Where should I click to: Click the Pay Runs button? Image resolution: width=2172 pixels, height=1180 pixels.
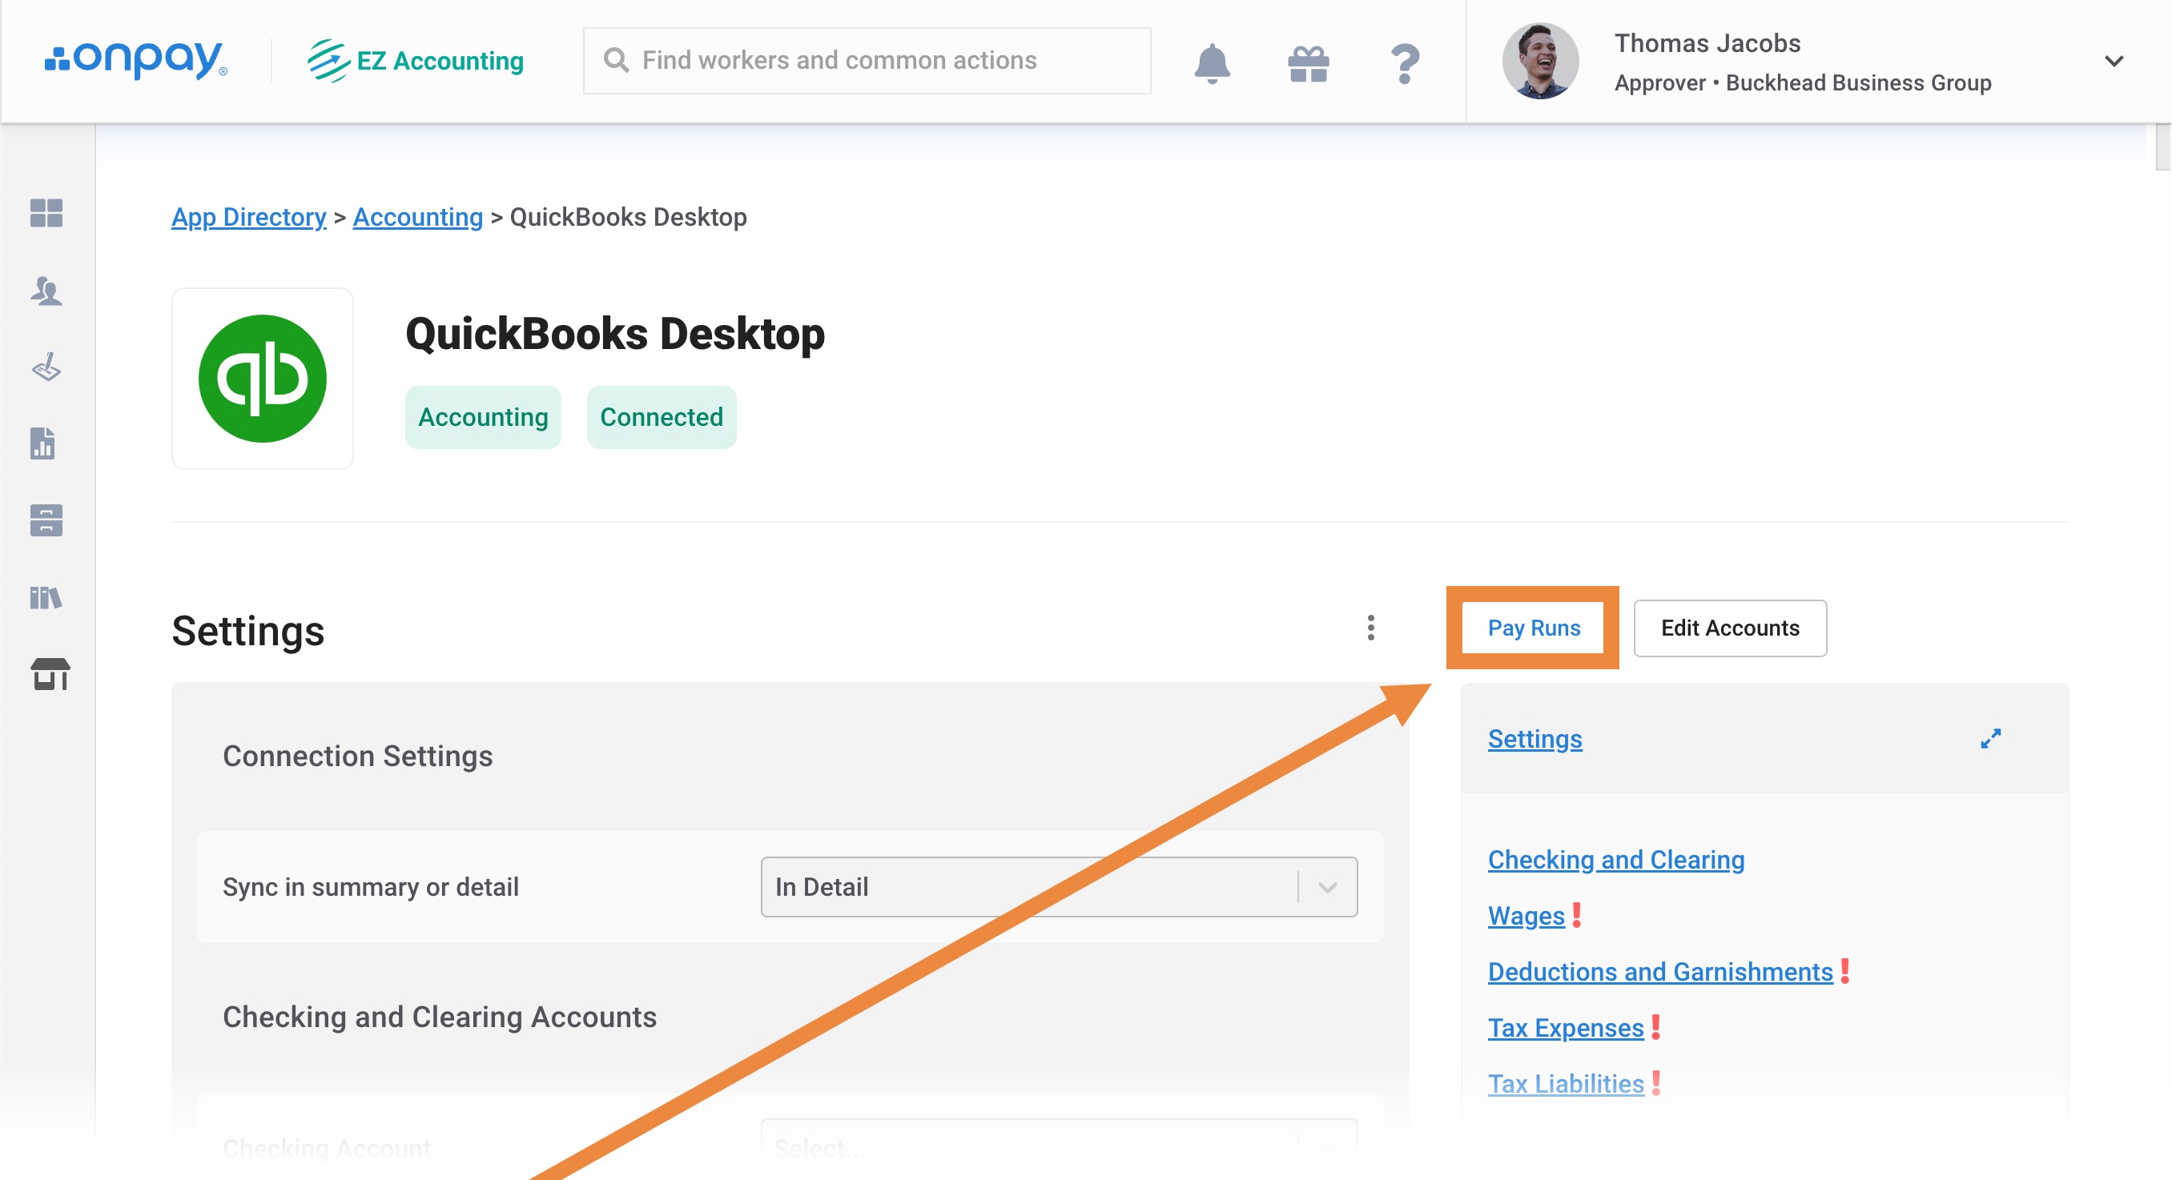point(1534,628)
